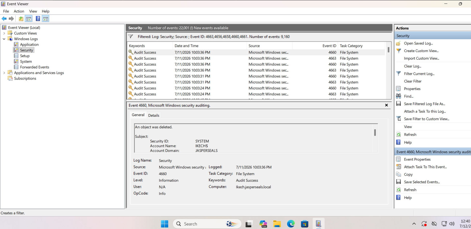This screenshot has width=471, height=229.
Task: Click the filter funnel icon above event list
Action: click(131, 37)
